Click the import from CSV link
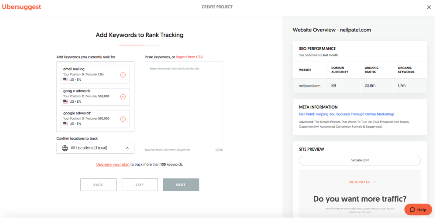435x219 pixels. (189, 57)
